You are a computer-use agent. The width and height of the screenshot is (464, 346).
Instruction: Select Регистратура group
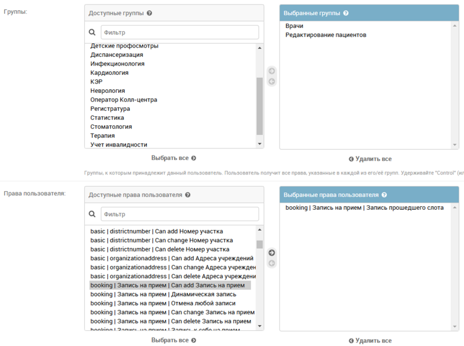point(110,108)
